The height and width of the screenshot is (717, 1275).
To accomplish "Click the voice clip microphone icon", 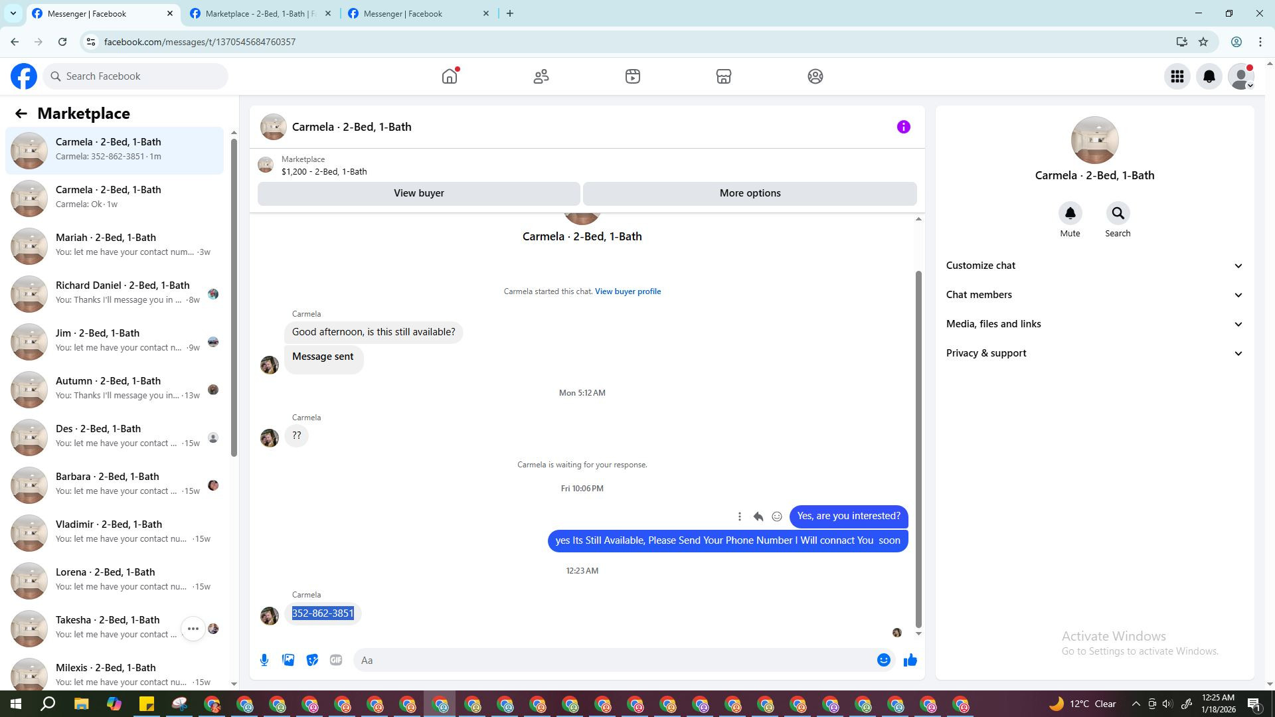I will (x=264, y=660).
